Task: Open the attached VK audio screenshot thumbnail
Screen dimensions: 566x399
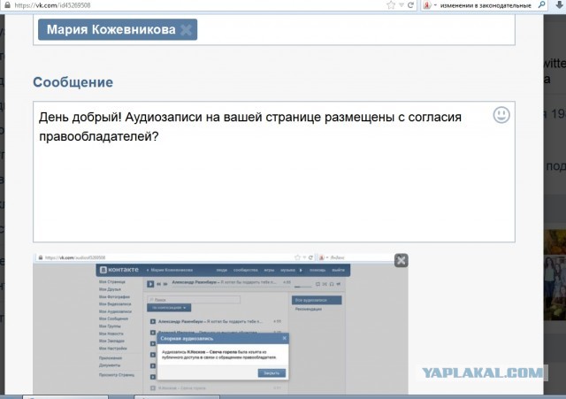Action: pos(220,324)
